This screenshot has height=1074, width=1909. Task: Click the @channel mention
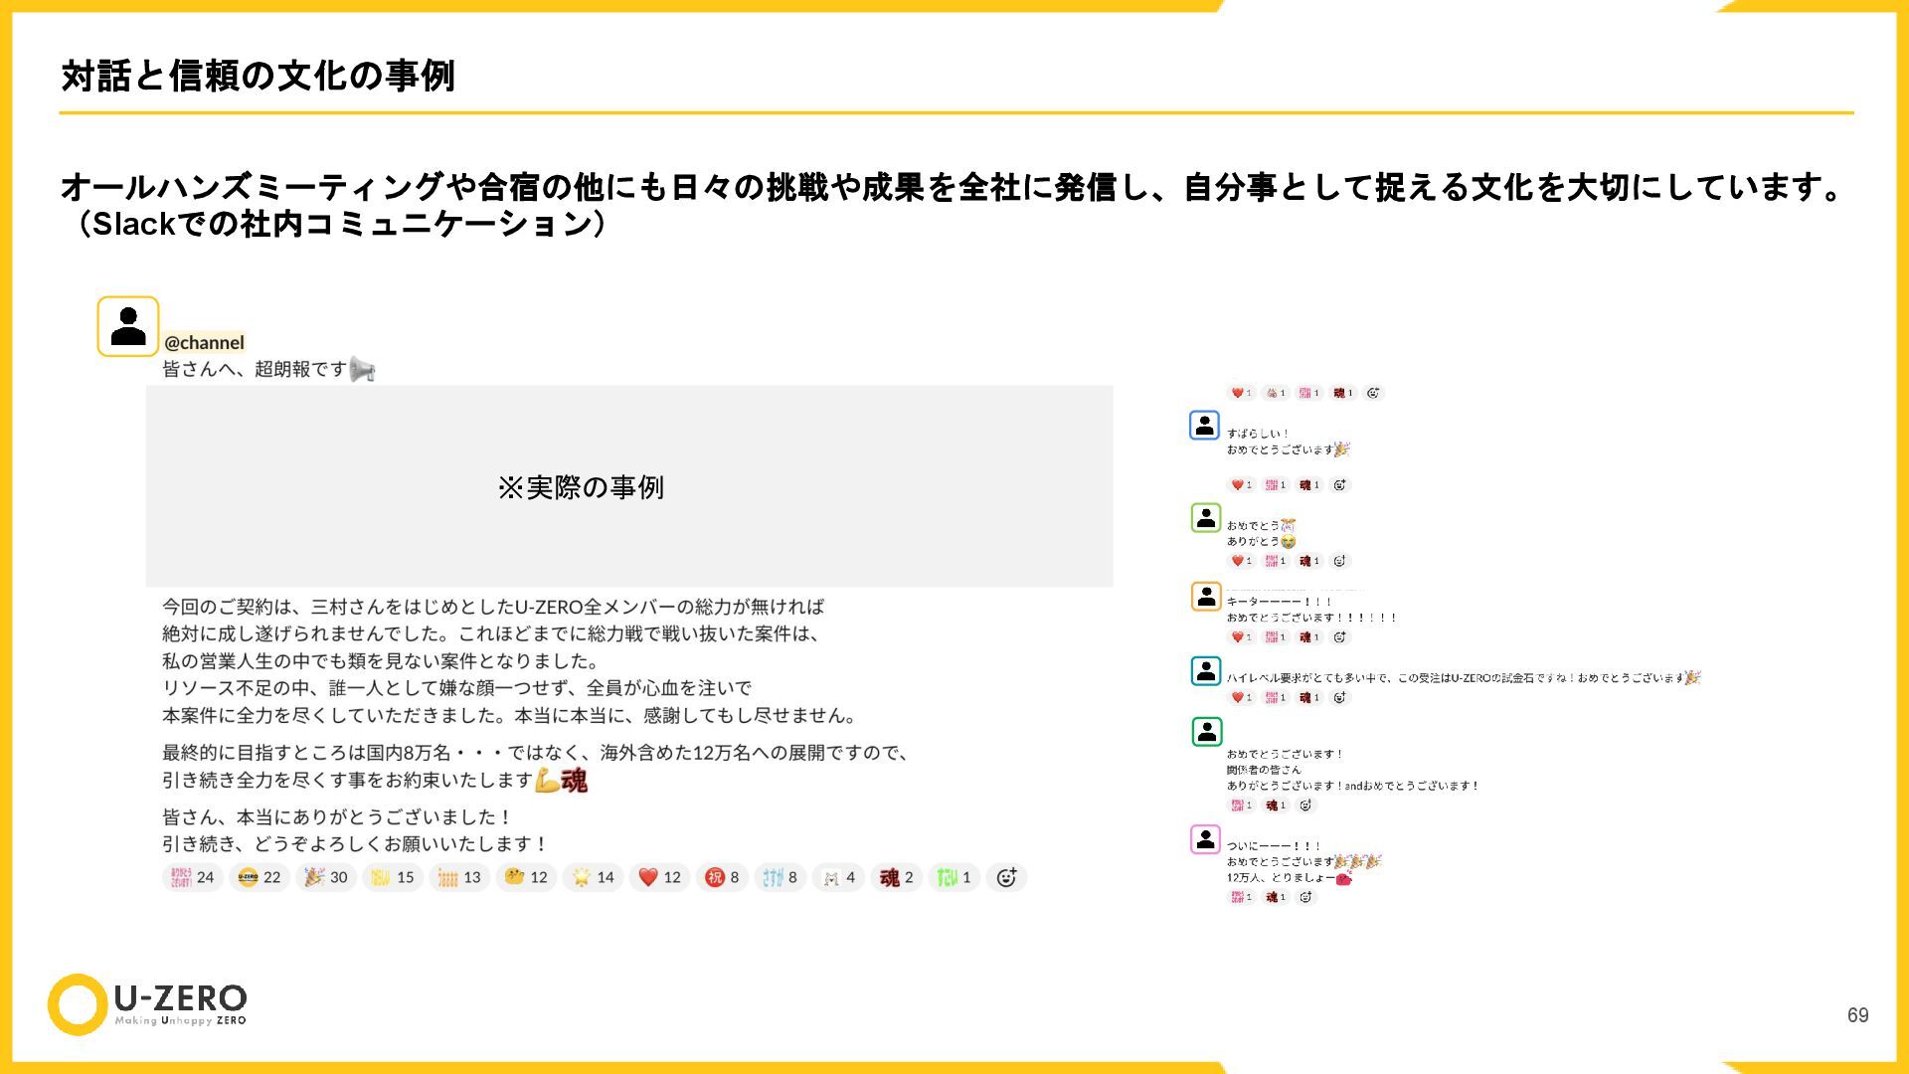204,342
